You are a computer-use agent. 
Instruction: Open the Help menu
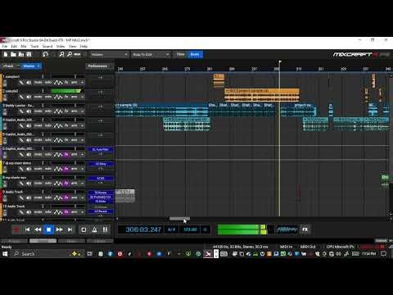84,46
